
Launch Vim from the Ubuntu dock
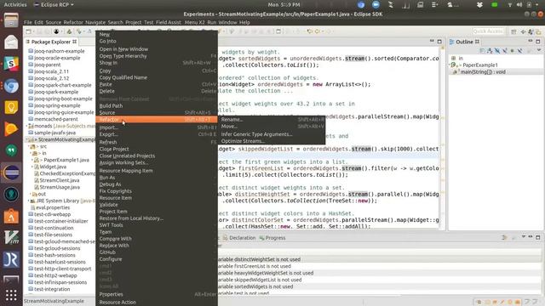click(11, 238)
